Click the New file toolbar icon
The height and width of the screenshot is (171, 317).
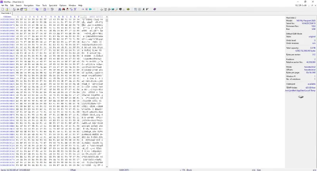point(2,9)
